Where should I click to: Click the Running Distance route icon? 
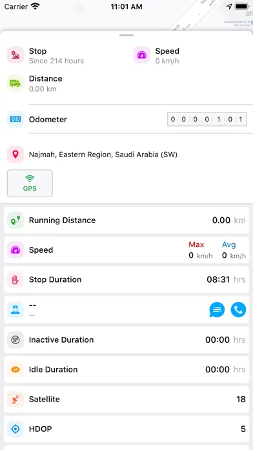(15, 220)
